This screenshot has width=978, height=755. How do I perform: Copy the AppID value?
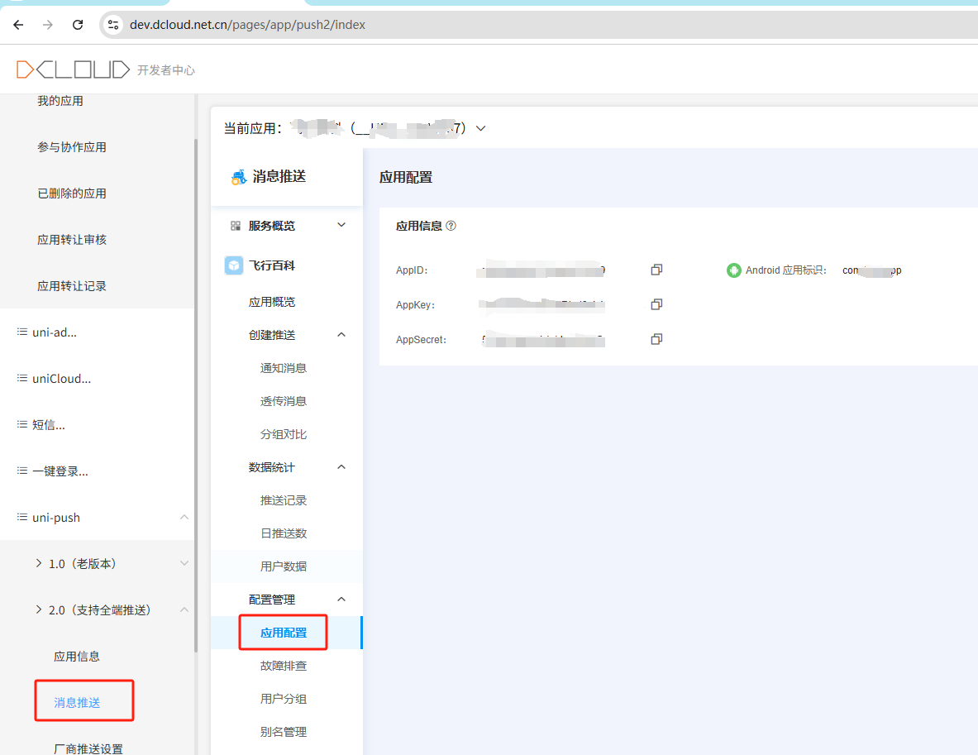point(656,270)
